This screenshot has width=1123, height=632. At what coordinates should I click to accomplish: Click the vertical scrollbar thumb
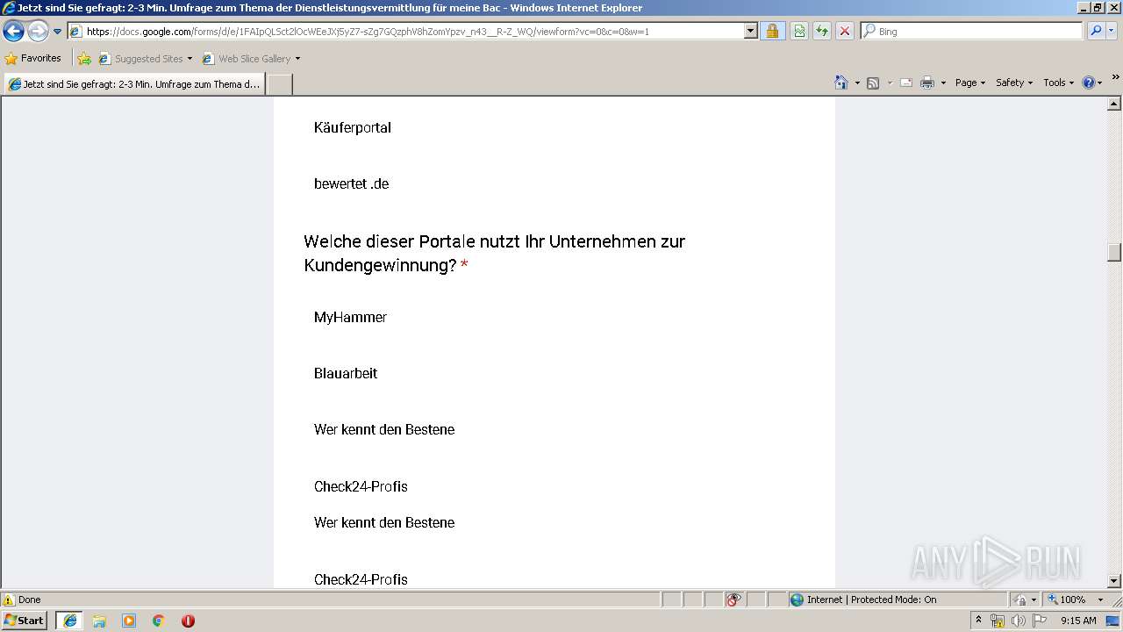coord(1114,252)
